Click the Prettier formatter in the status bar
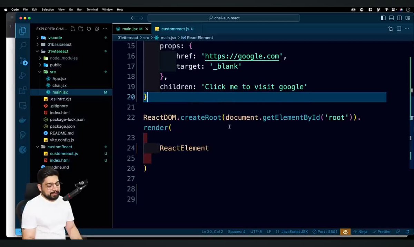Screen dimensions: 414x247 382,231
